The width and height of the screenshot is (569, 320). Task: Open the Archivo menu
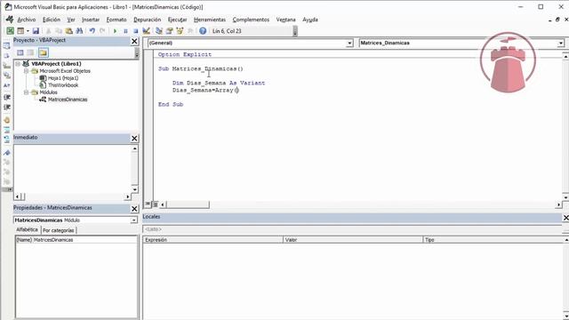click(x=27, y=20)
